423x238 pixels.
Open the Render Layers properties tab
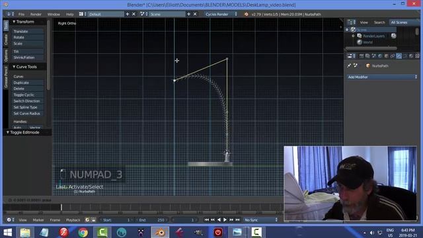[x=367, y=56]
